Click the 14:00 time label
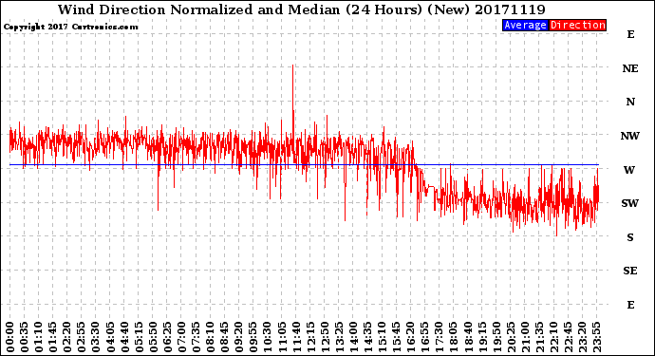This screenshot has height=356, width=655. [x=353, y=337]
